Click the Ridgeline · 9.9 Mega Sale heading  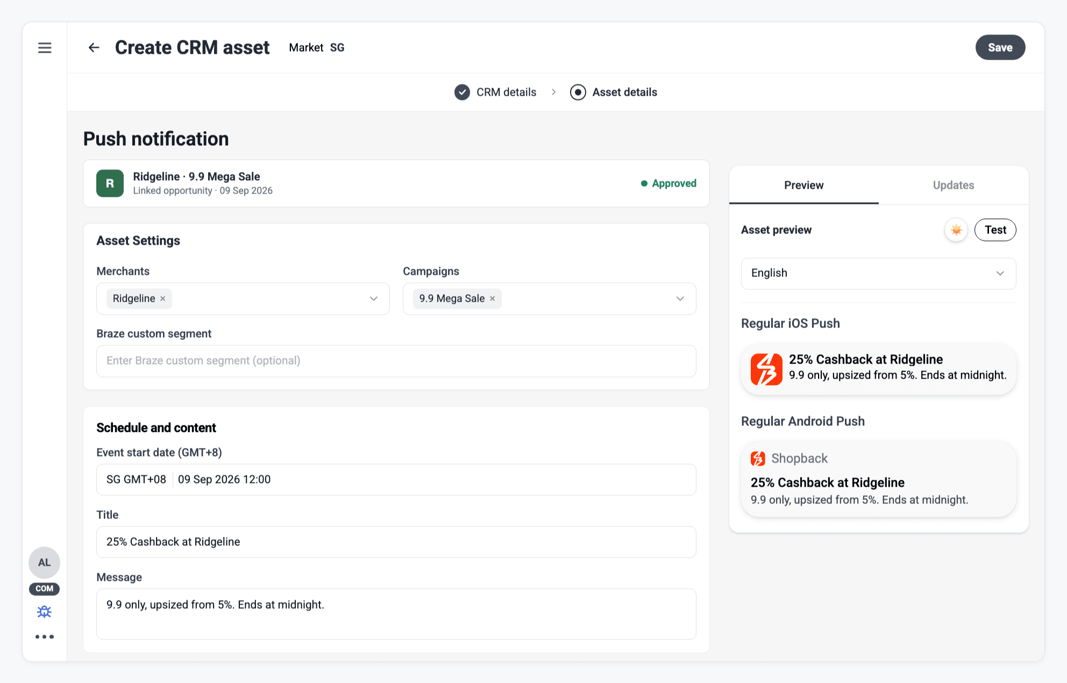pyautogui.click(x=197, y=176)
